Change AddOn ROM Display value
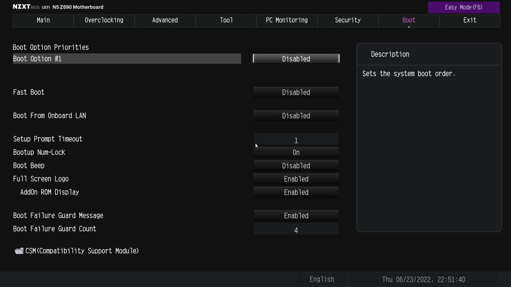Image resolution: width=511 pixels, height=287 pixels. pyautogui.click(x=296, y=192)
